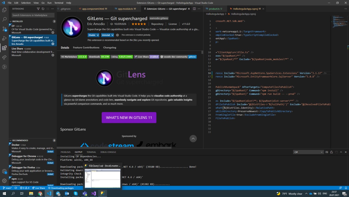
Task: Open the Run and Debug view
Action: pos(4,39)
